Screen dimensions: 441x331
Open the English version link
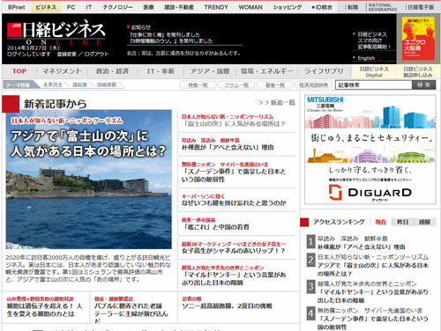click(x=366, y=58)
